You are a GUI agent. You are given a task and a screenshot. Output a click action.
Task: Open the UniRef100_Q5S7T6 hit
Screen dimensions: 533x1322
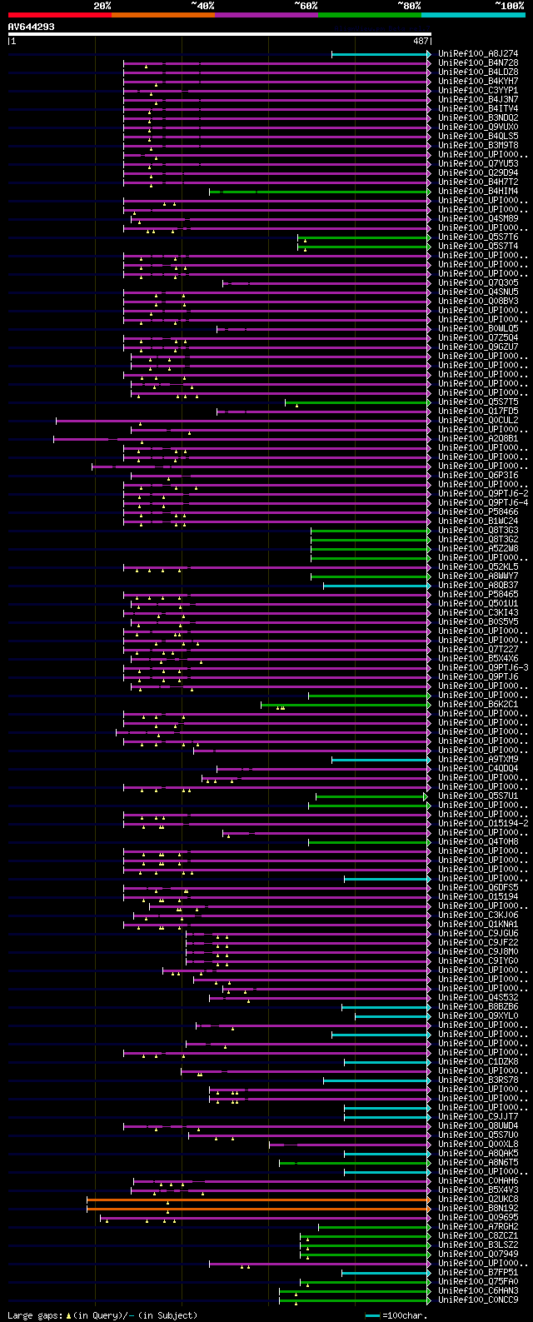(478, 237)
